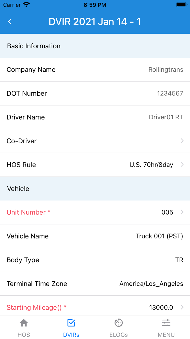
Task: Tap the chevron on the Co-Driver row
Action: [182, 141]
